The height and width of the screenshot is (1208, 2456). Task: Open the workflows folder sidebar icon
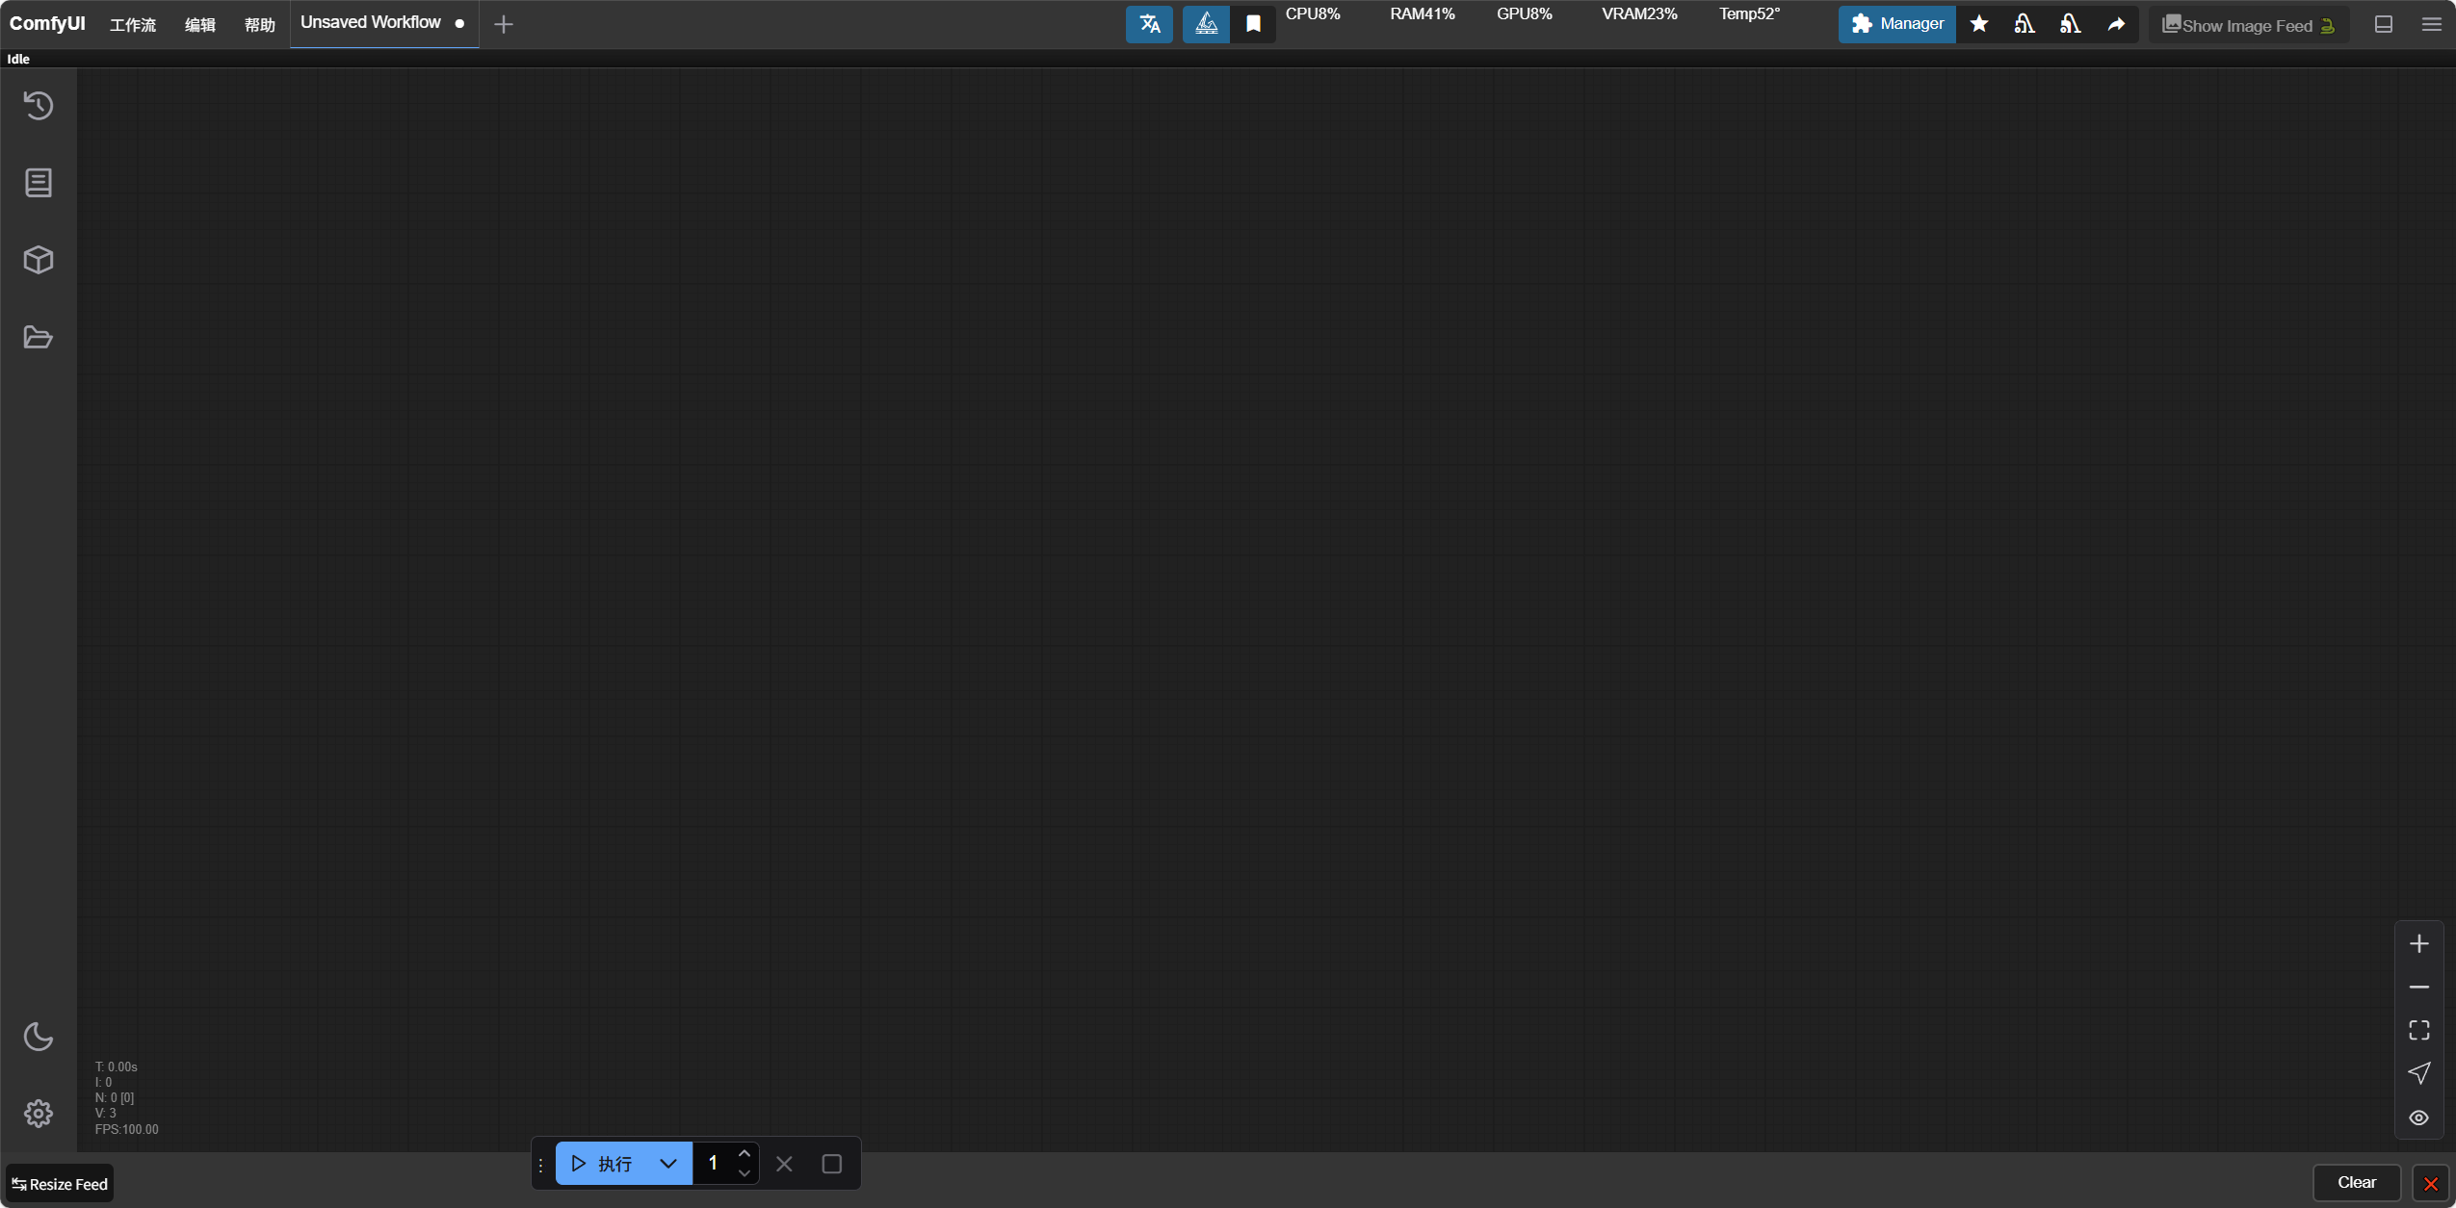point(39,337)
